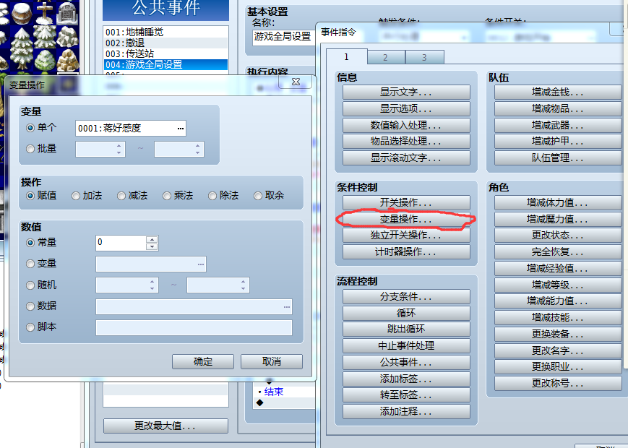Click the 脚本 script input field
The width and height of the screenshot is (628, 448).
(x=194, y=327)
